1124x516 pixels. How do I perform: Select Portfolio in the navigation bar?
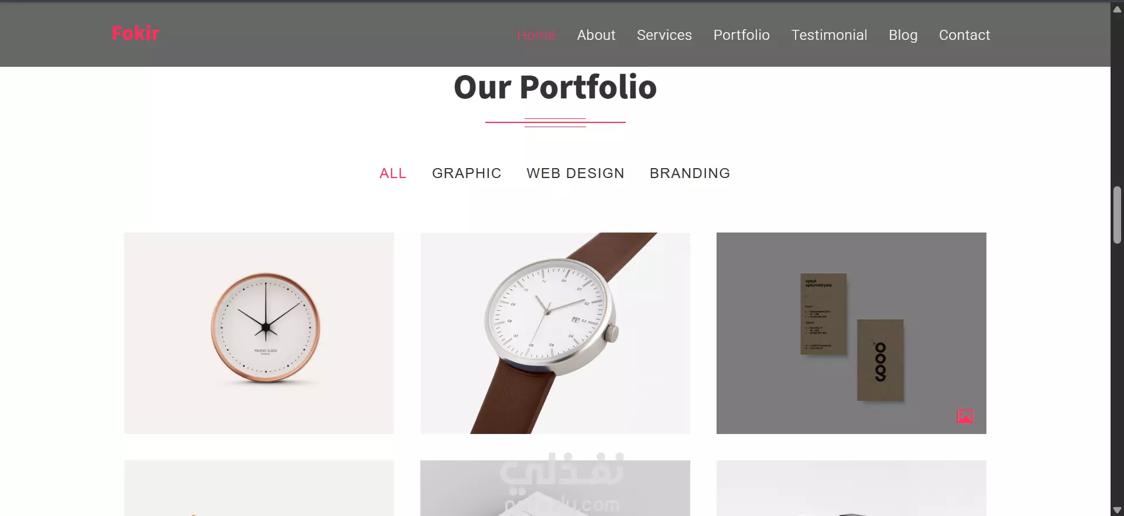(x=742, y=35)
